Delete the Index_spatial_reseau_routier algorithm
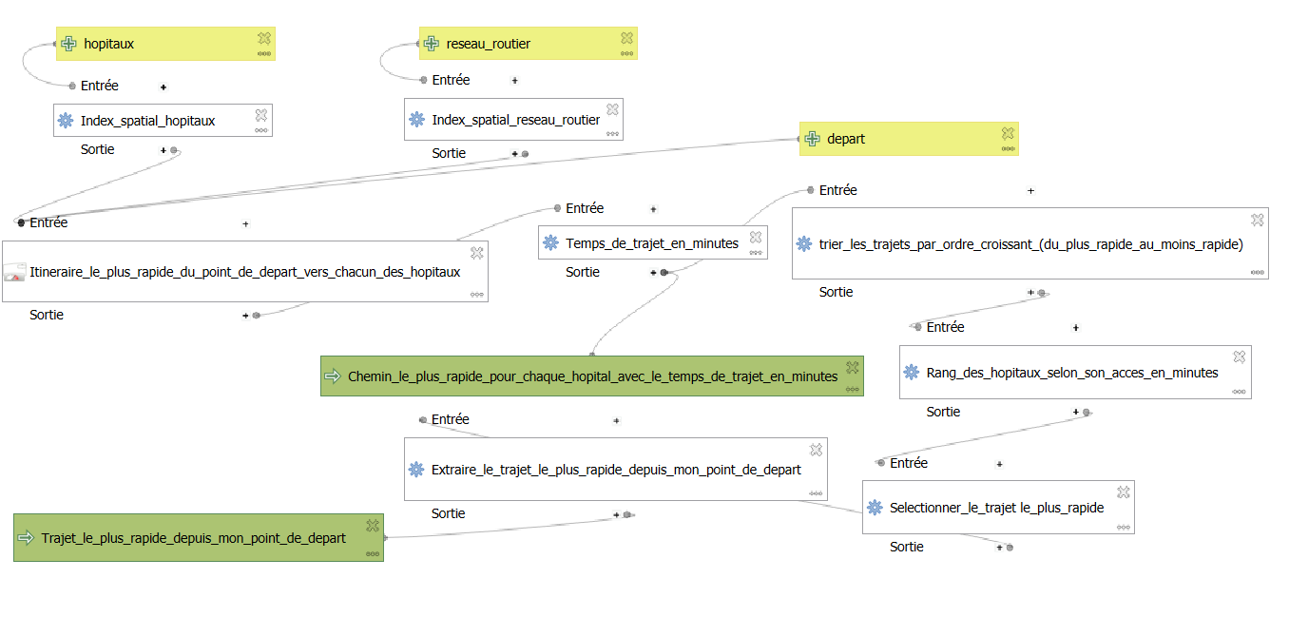 tap(613, 109)
